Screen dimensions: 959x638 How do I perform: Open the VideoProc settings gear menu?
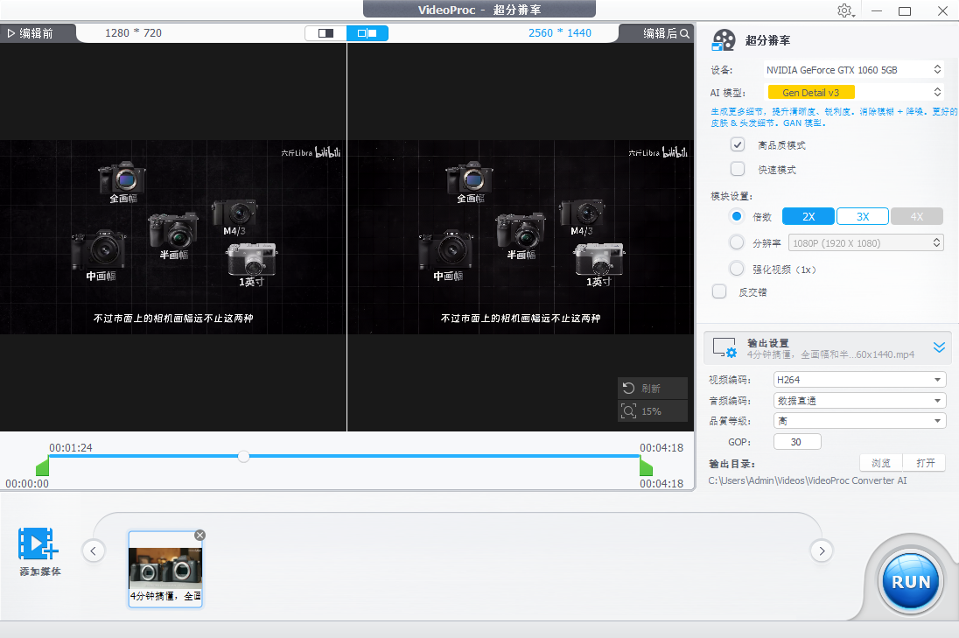[x=844, y=11]
